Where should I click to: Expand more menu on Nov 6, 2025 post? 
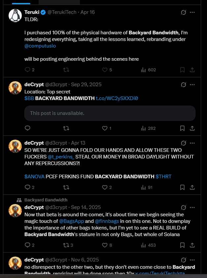pyautogui.click(x=192, y=260)
